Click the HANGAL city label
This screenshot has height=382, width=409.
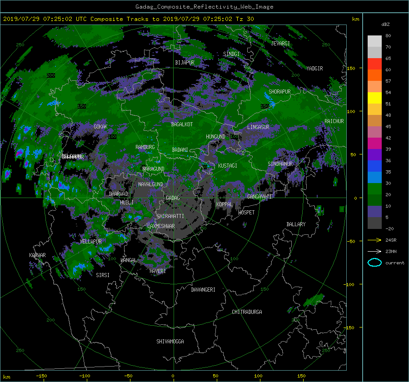(128, 260)
